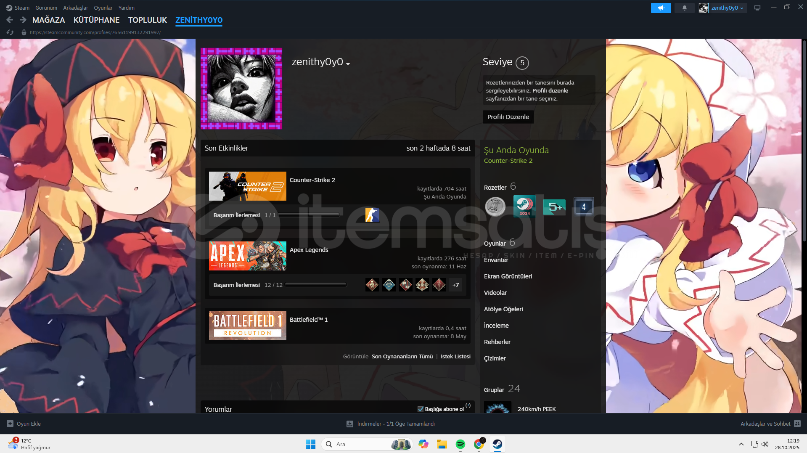Open the Görünüm menu
This screenshot has width=807, height=453.
click(46, 8)
